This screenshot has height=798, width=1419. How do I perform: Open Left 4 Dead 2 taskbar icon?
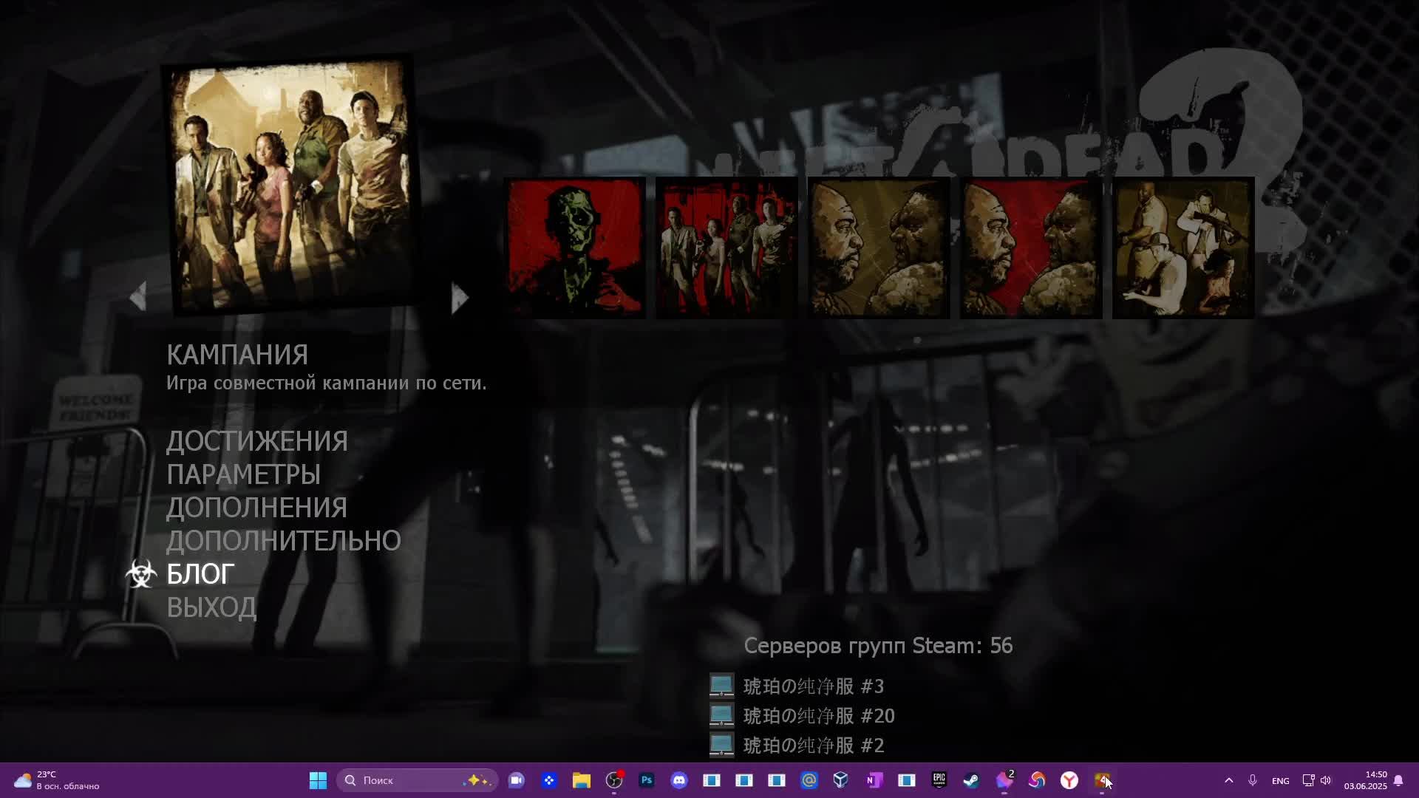pyautogui.click(x=1102, y=780)
